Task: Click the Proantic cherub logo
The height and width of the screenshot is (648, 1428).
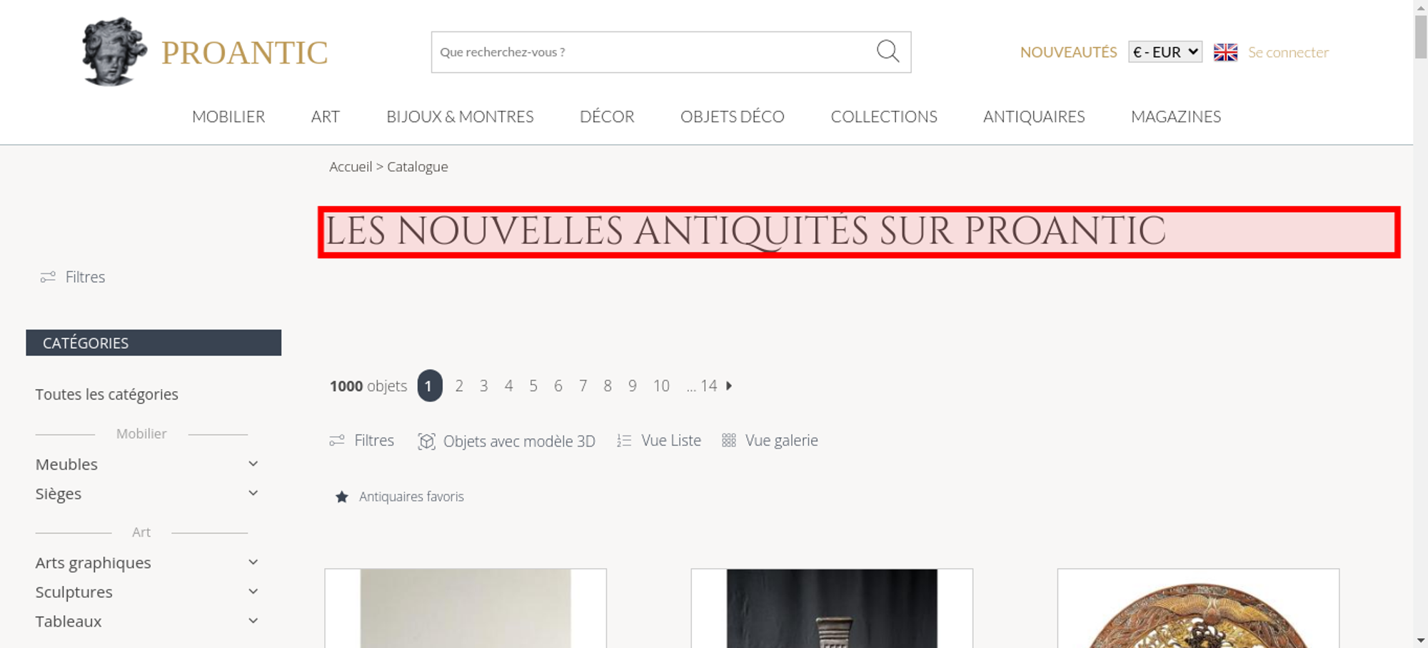Action: tap(114, 51)
